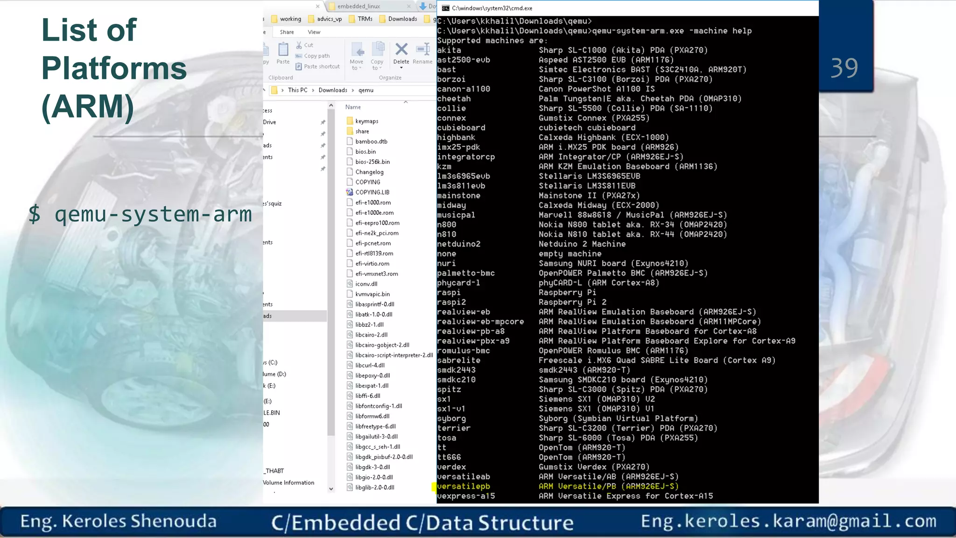Click the Copy to icon

378,49
